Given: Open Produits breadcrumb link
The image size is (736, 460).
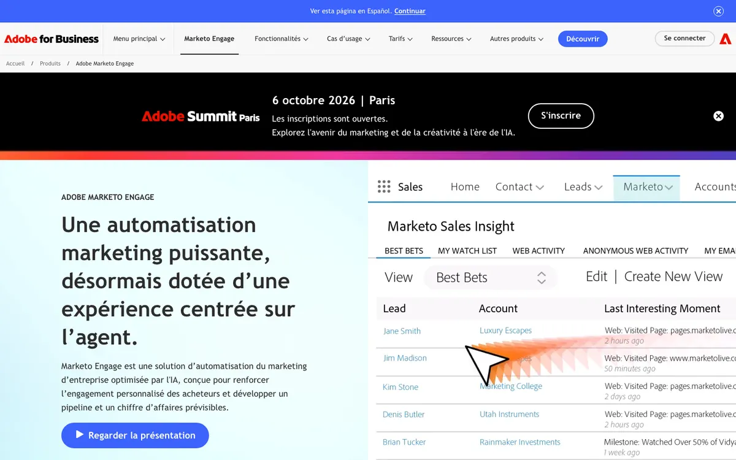Looking at the screenshot, I should point(50,64).
